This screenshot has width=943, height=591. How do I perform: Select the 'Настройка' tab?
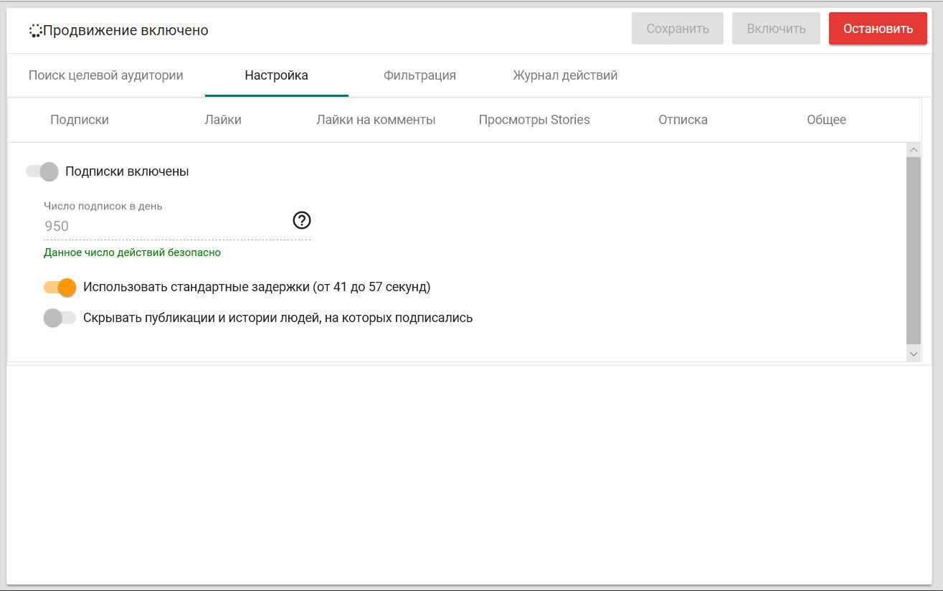(276, 75)
